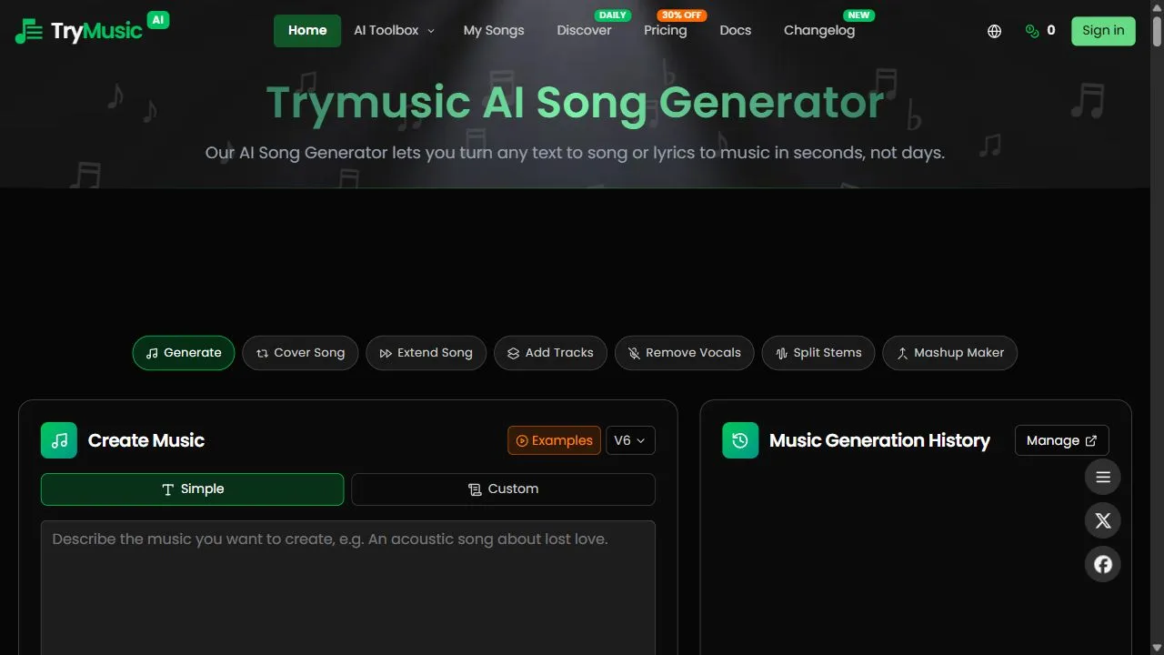
Task: Click the AI badge next to the logo
Action: pyautogui.click(x=158, y=19)
